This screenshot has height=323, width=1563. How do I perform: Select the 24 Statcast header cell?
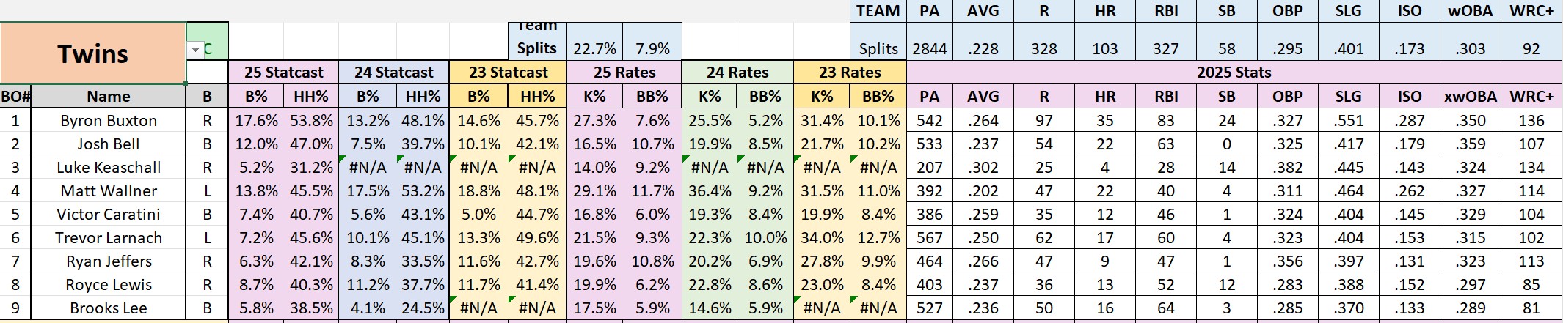tap(394, 73)
